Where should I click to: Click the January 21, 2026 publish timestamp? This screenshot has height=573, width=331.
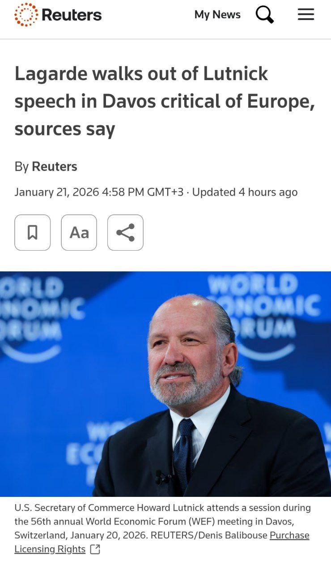coord(99,192)
